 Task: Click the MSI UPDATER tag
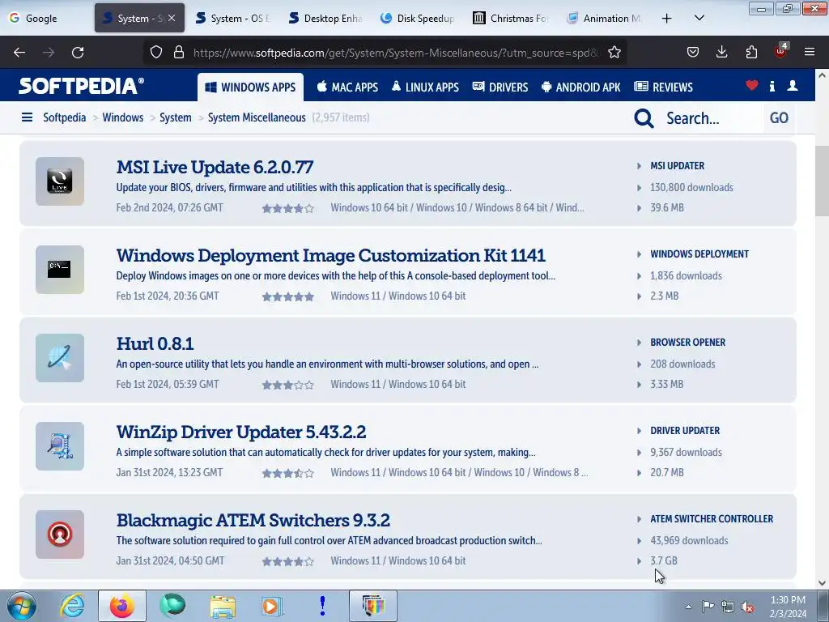(678, 166)
